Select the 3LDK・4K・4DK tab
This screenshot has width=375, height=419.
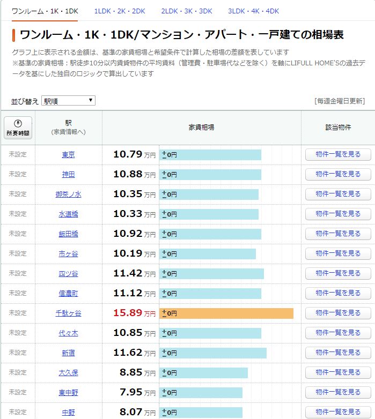click(x=253, y=11)
